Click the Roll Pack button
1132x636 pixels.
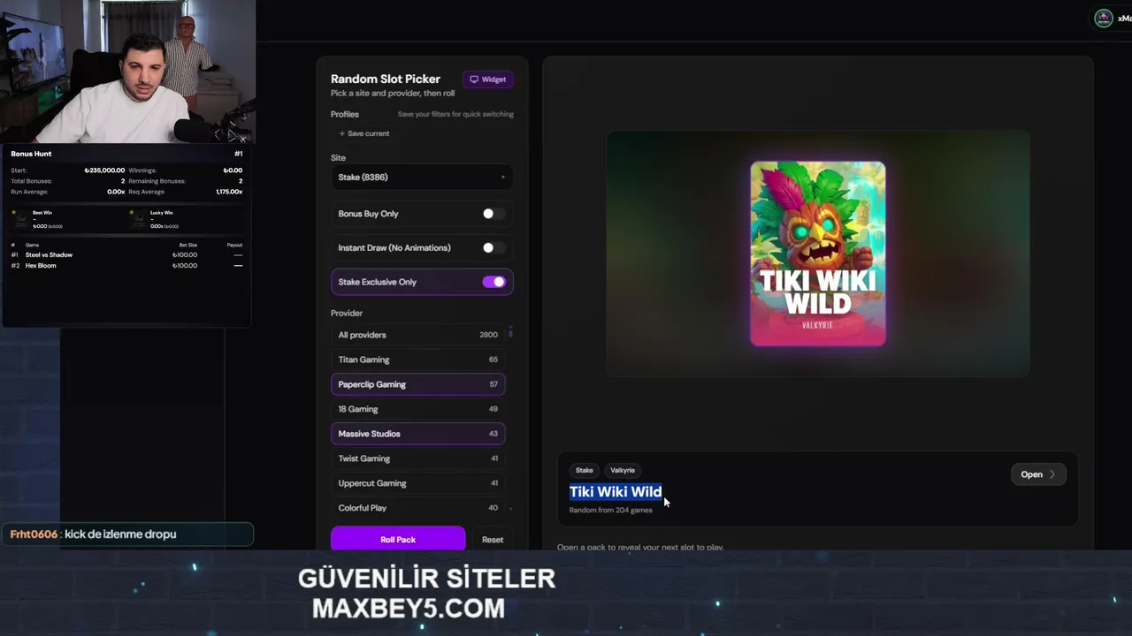pos(398,539)
